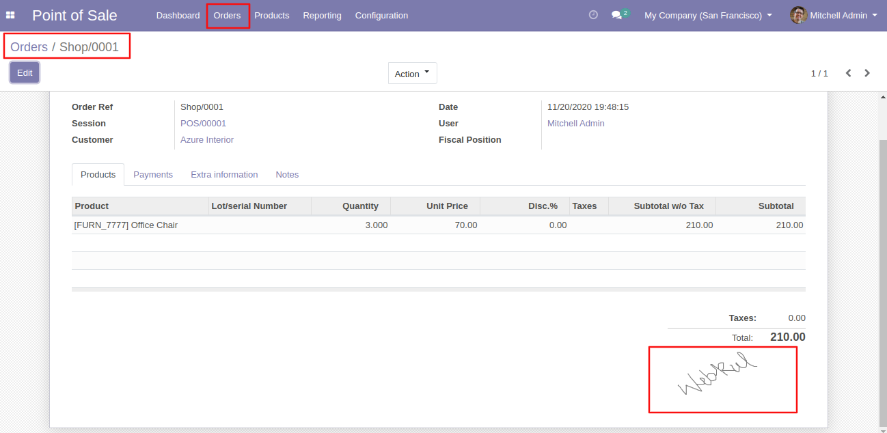Switch to the Payments tab

[153, 175]
